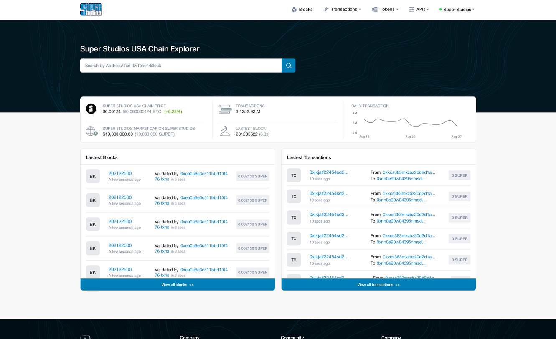
Task: Click the View all transactions button
Action: pyautogui.click(x=378, y=285)
